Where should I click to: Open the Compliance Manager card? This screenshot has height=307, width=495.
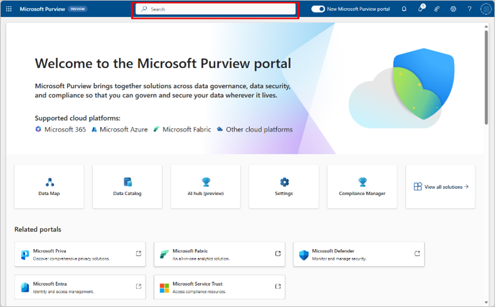tap(362, 187)
